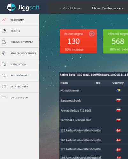128x159 pixels.
Task: Select the Installation menu entry
Action: click(x=19, y=64)
